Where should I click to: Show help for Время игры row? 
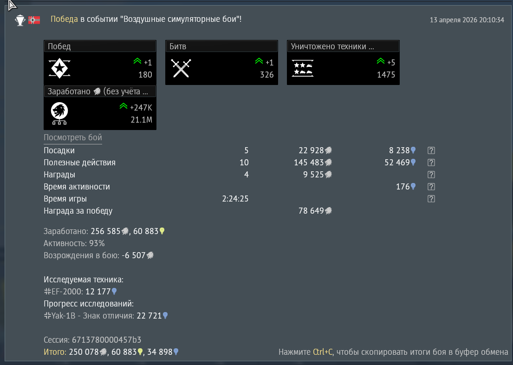[431, 199]
